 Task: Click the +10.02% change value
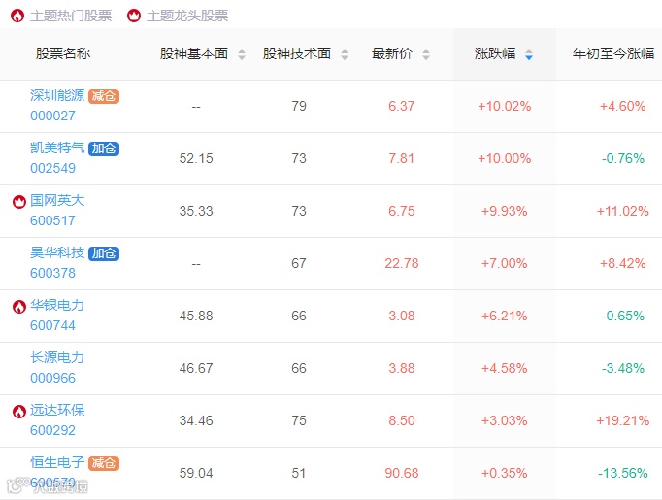tap(505, 106)
